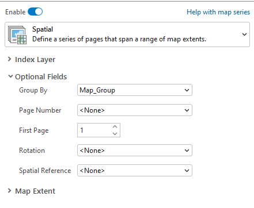Open Help with map series link

pyautogui.click(x=218, y=12)
